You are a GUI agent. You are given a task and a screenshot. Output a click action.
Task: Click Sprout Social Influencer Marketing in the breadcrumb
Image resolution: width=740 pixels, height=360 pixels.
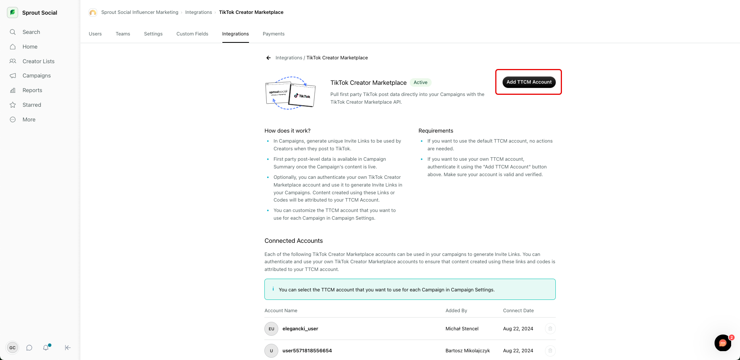[140, 12]
